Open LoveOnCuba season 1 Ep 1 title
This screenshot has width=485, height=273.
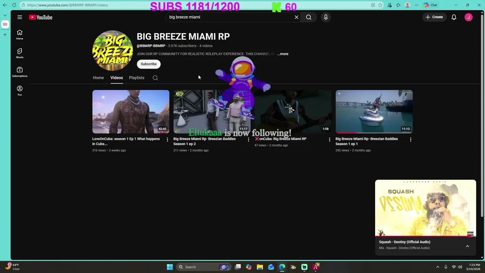click(126, 141)
